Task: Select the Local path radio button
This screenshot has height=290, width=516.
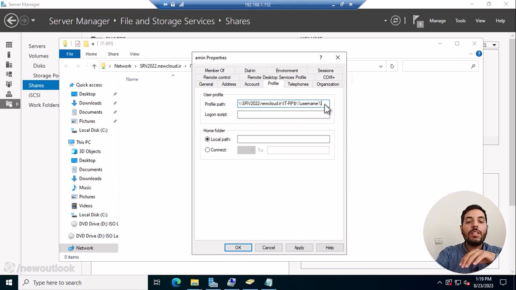Action: (x=207, y=139)
